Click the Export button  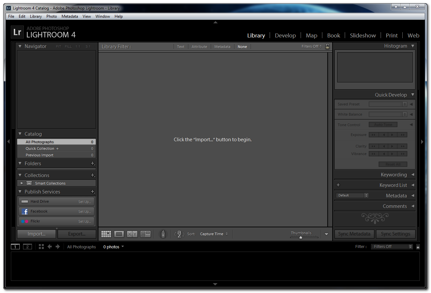pyautogui.click(x=77, y=234)
